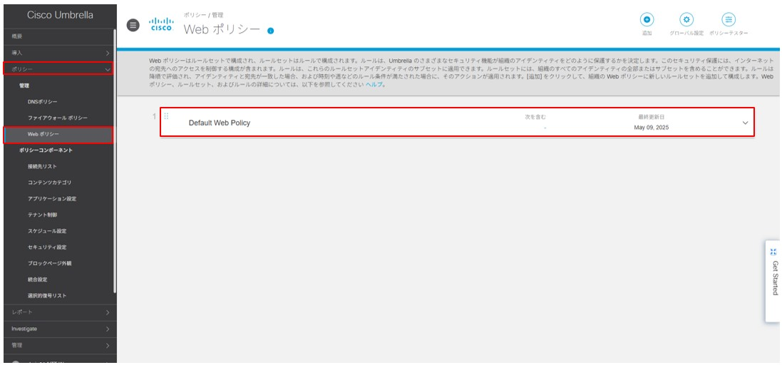Click the Cisco logo

[162, 24]
